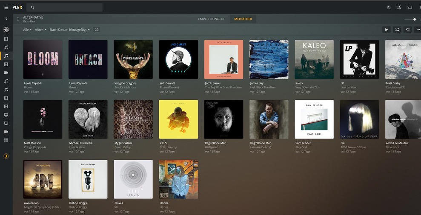Click the Imagine Dragons artist name

tap(126, 83)
